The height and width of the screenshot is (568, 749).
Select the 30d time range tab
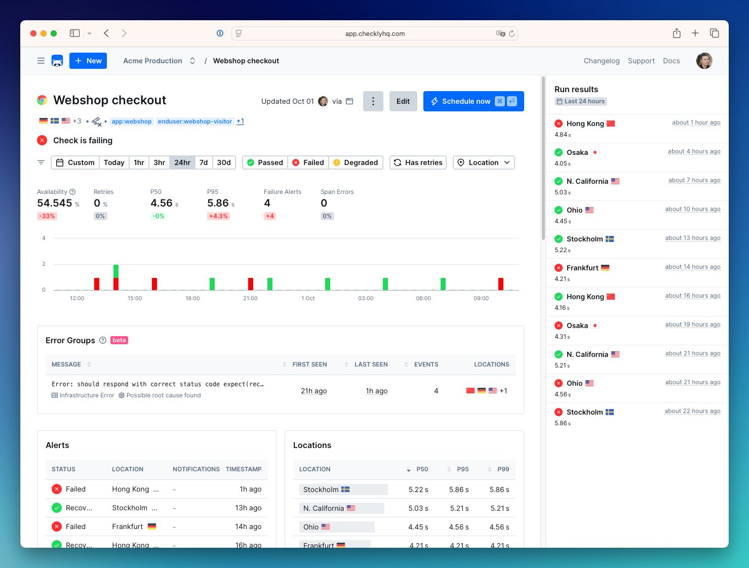224,163
